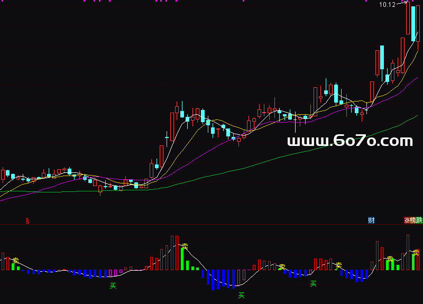Click the red dollar sign marker icon
This screenshot has height=304, width=423.
click(x=27, y=221)
